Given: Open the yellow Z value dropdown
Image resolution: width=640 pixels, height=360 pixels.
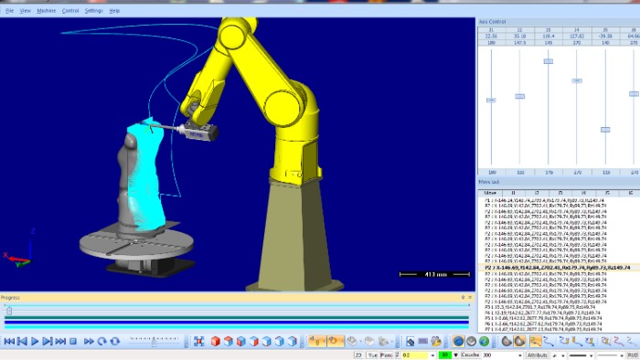Looking at the screenshot, I should point(432,355).
